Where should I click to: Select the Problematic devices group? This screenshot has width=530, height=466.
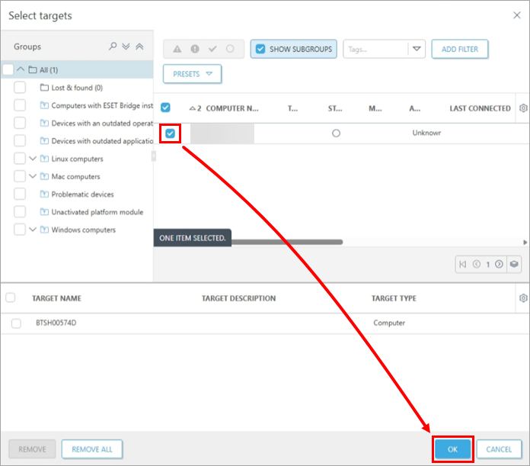point(82,194)
